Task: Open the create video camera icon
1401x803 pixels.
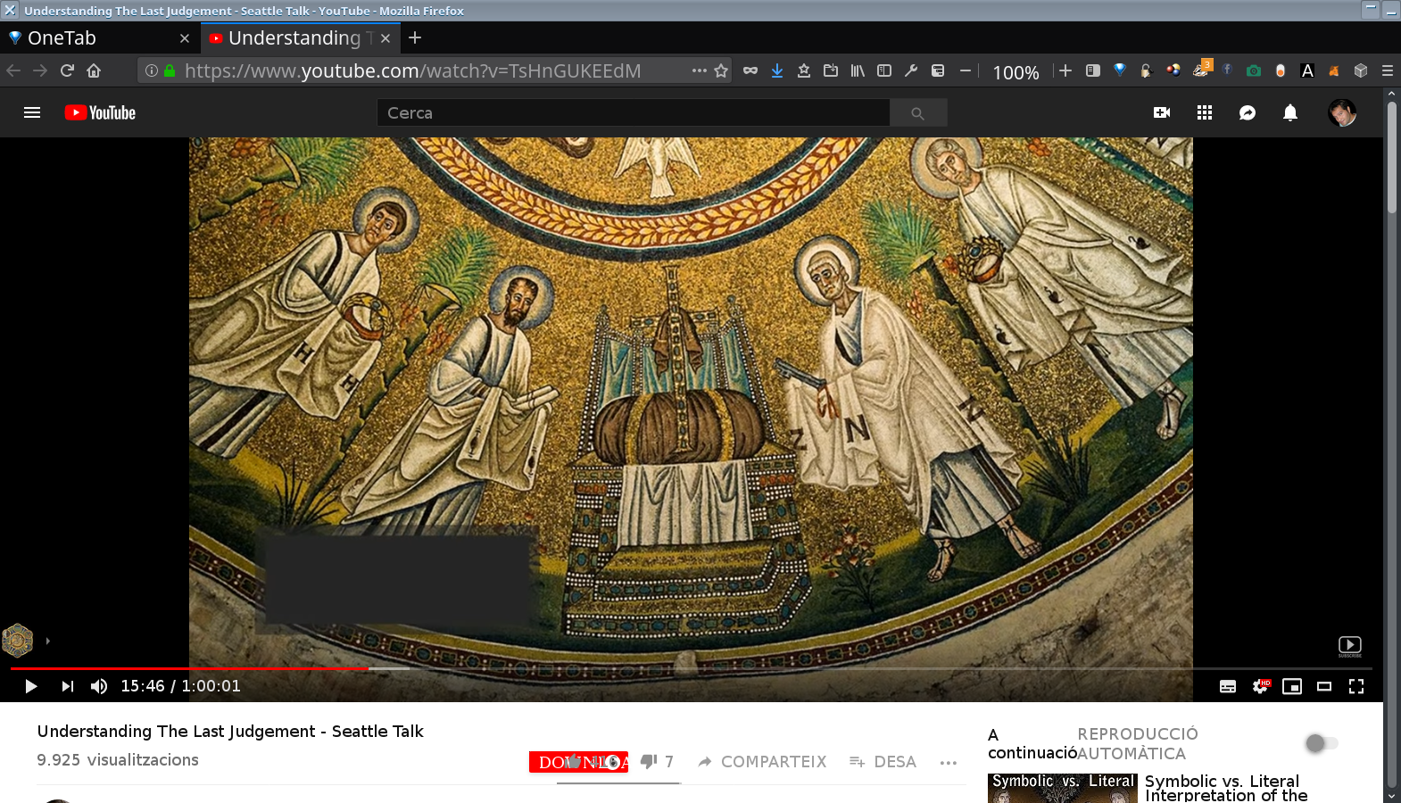Action: click(1162, 112)
